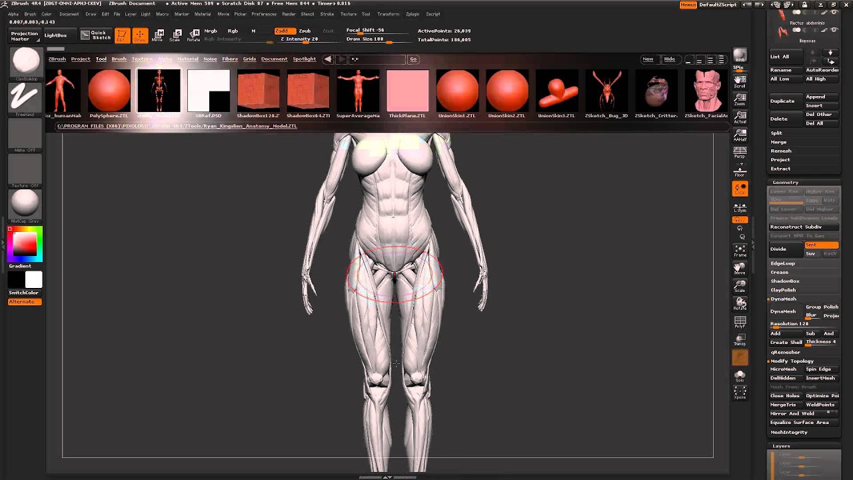Activate Edit mode button

click(x=122, y=35)
